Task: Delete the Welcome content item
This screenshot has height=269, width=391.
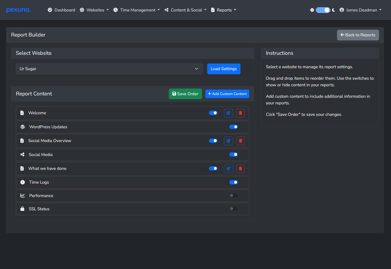Action: [240, 113]
